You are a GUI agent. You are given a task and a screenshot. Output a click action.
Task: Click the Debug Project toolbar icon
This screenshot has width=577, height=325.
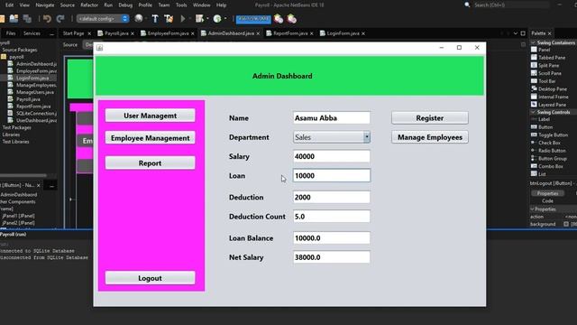pyautogui.click(x=200, y=19)
